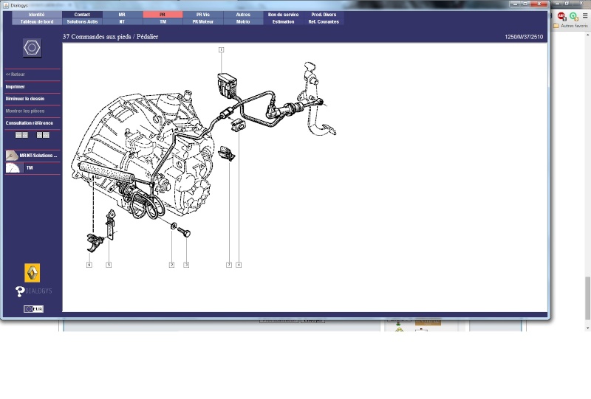Click part callout number 1 in diagram
Screen dimensions: 591x399
click(221, 49)
